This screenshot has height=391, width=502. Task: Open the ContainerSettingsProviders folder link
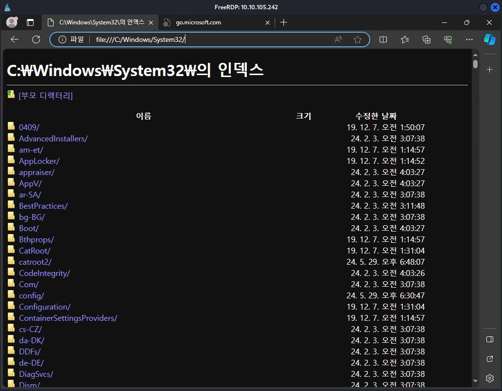tap(68, 318)
